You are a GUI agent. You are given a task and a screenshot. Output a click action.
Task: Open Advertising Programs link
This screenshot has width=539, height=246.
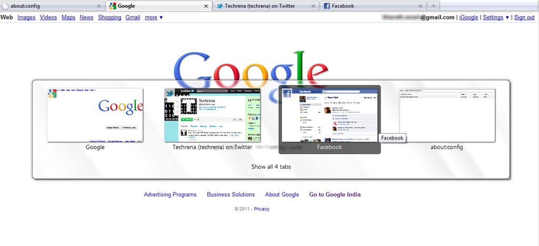tap(170, 195)
